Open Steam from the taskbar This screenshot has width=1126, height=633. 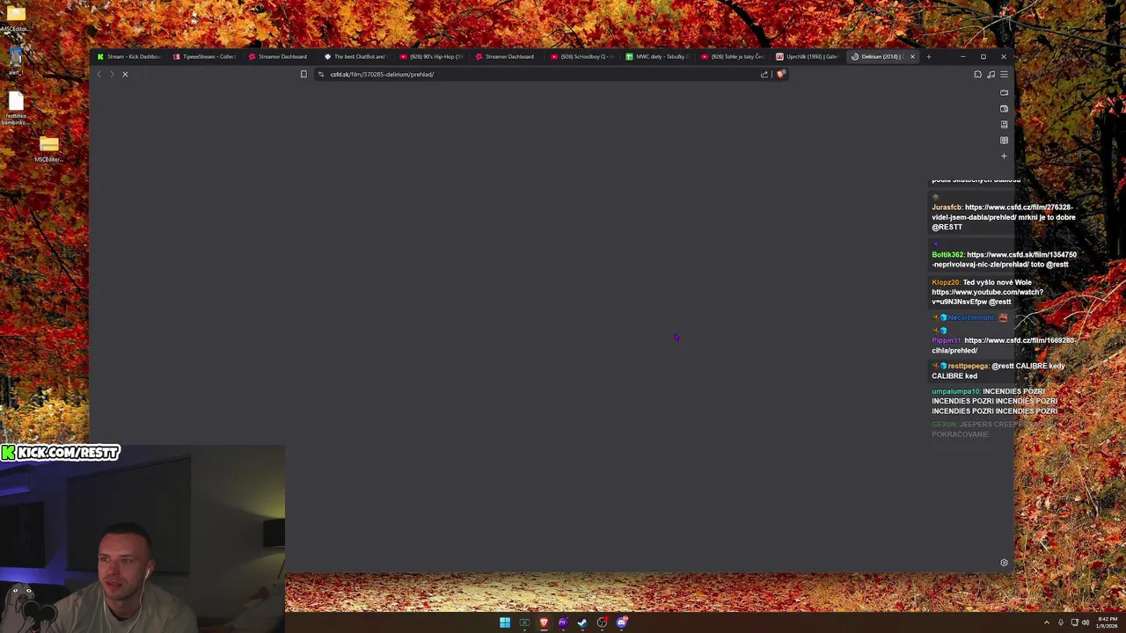582,622
